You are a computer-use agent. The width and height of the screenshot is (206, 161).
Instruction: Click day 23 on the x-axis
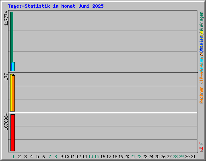(x=145, y=157)
